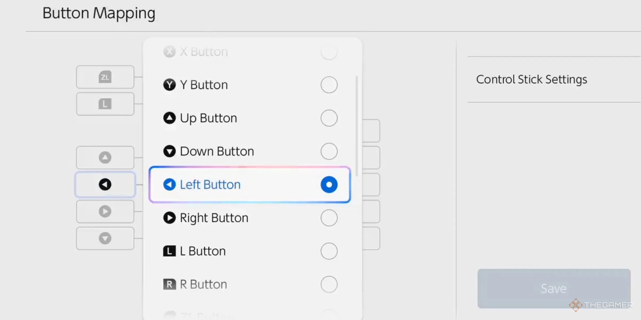The image size is (641, 320).
Task: Click the Y icon in the list
Action: (169, 85)
